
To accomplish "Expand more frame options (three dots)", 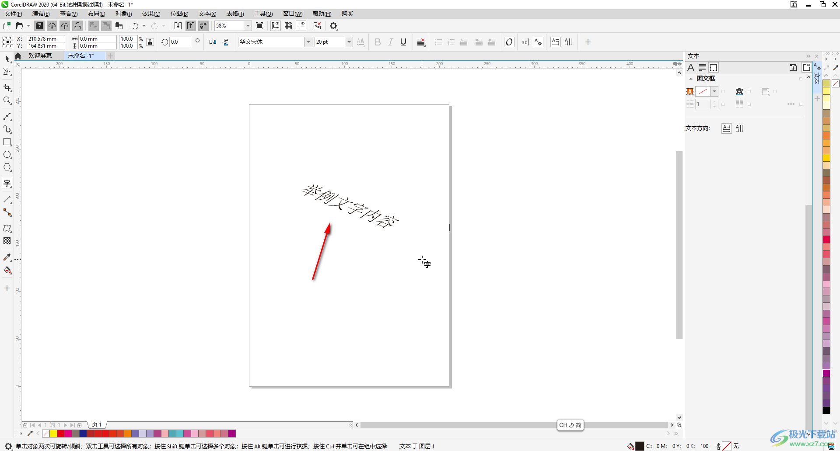I will click(791, 104).
